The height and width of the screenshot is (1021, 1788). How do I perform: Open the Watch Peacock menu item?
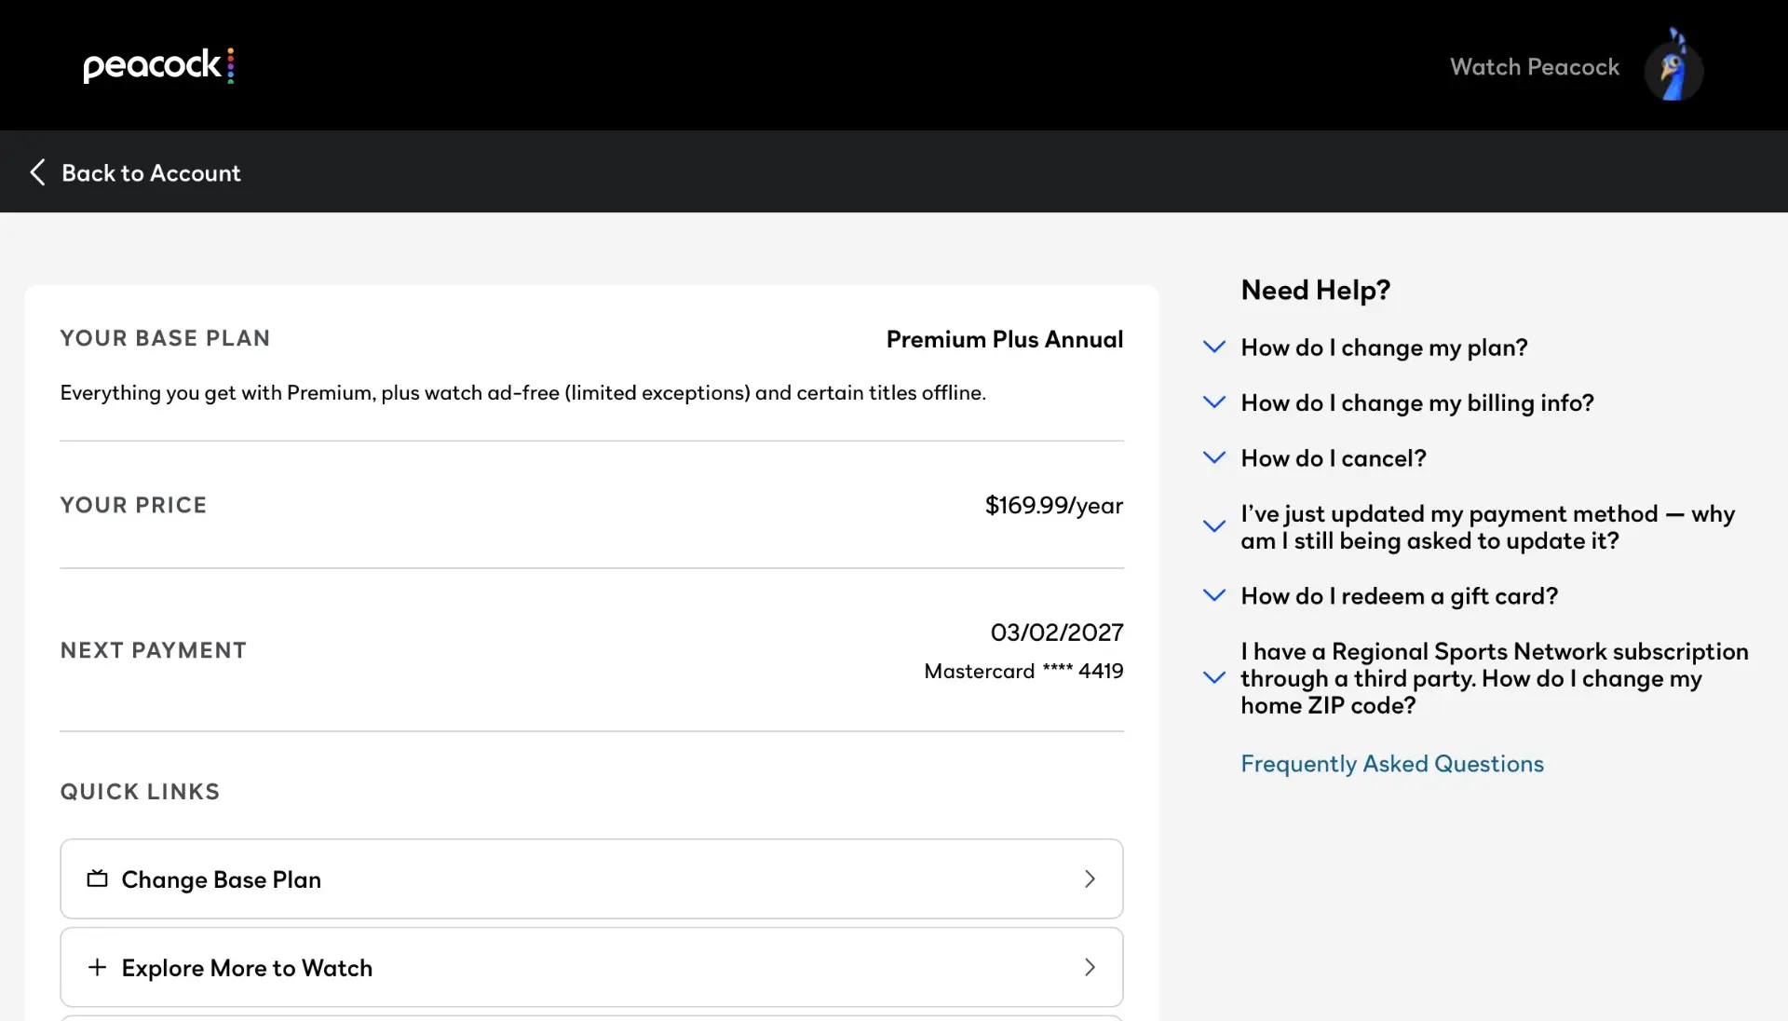point(1535,67)
